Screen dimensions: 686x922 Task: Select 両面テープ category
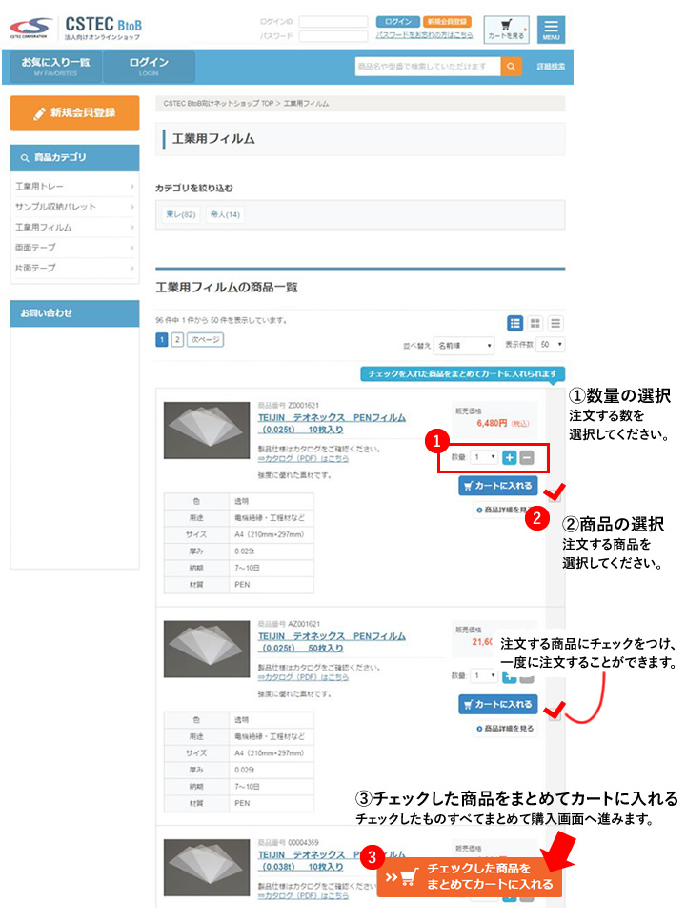point(74,248)
